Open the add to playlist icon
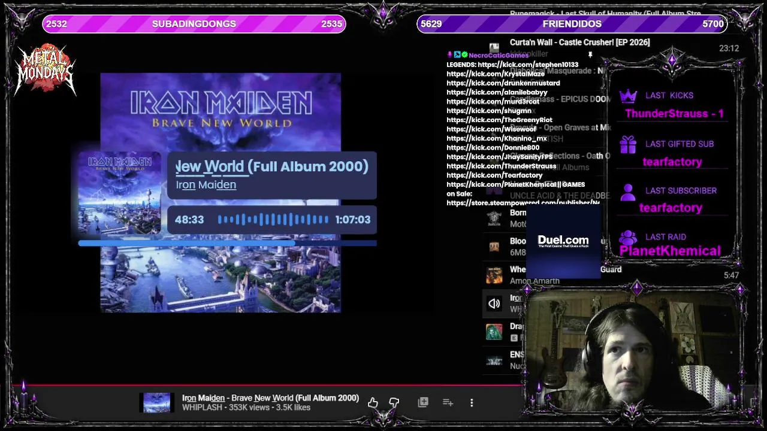Screen dimensions: 767x431 click(448, 402)
